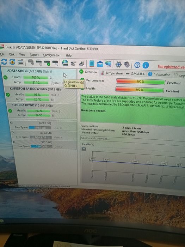Click the gray icon left of blue notepad
This screenshot has height=247, width=185.
[81, 64]
